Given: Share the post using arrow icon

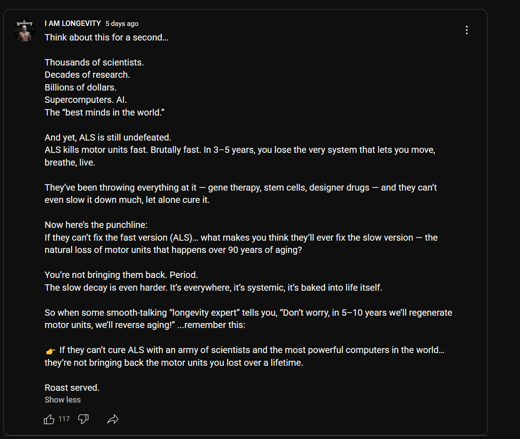Looking at the screenshot, I should point(113,419).
